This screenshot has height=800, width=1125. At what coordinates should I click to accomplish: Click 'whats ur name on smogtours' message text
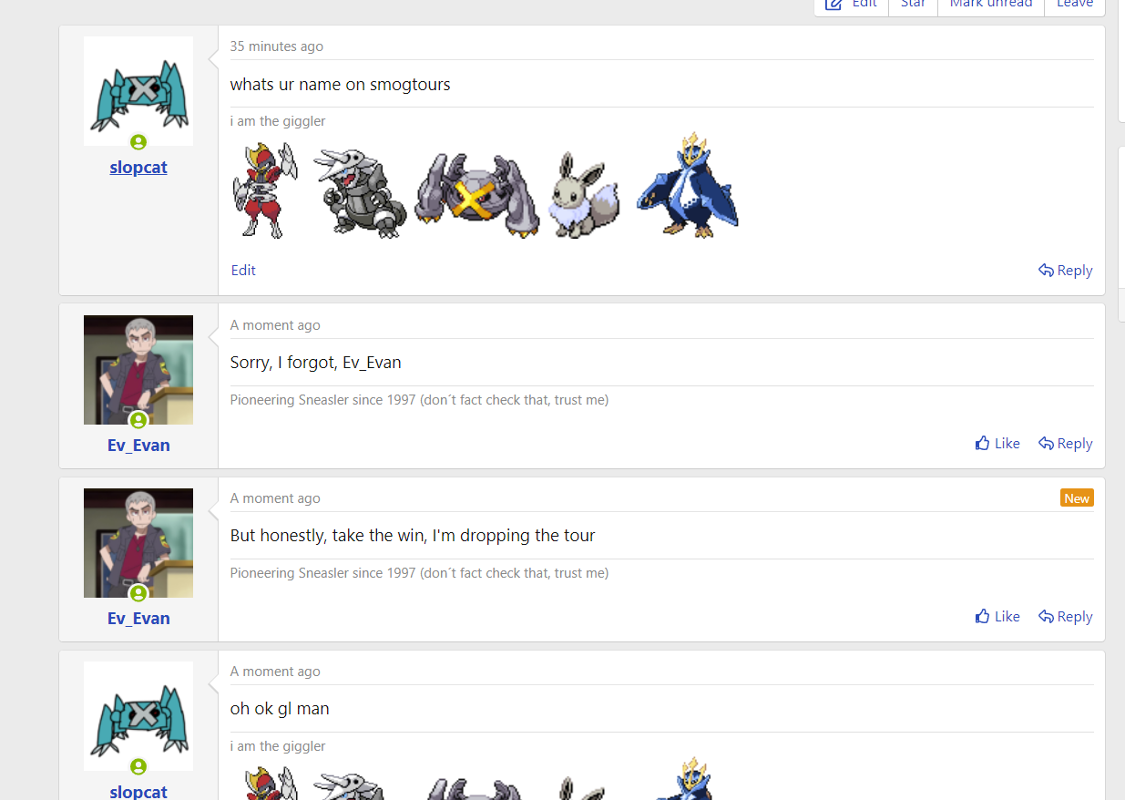341,85
